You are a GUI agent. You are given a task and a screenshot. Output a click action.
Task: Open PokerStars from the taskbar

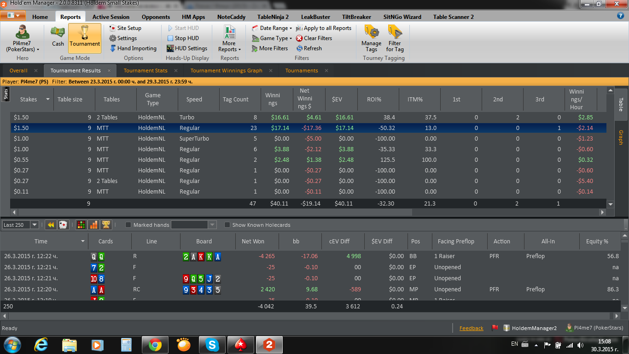tap(240, 345)
